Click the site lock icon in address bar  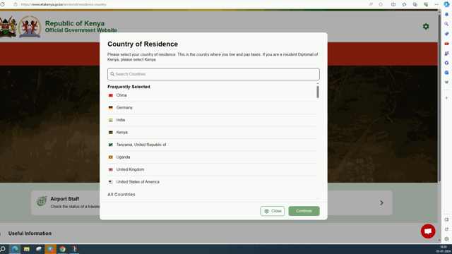coord(16,4)
